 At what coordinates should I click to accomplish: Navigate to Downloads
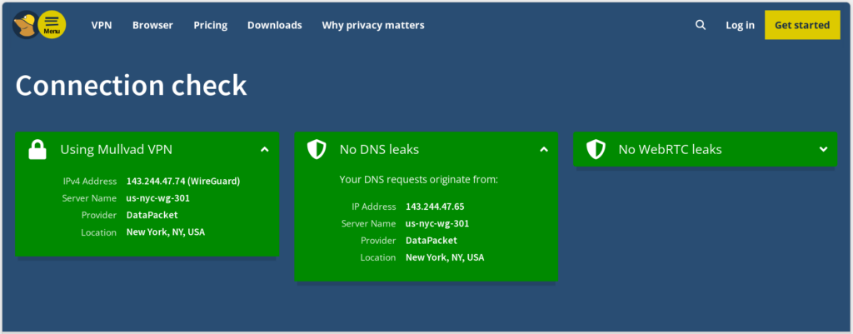click(x=274, y=25)
